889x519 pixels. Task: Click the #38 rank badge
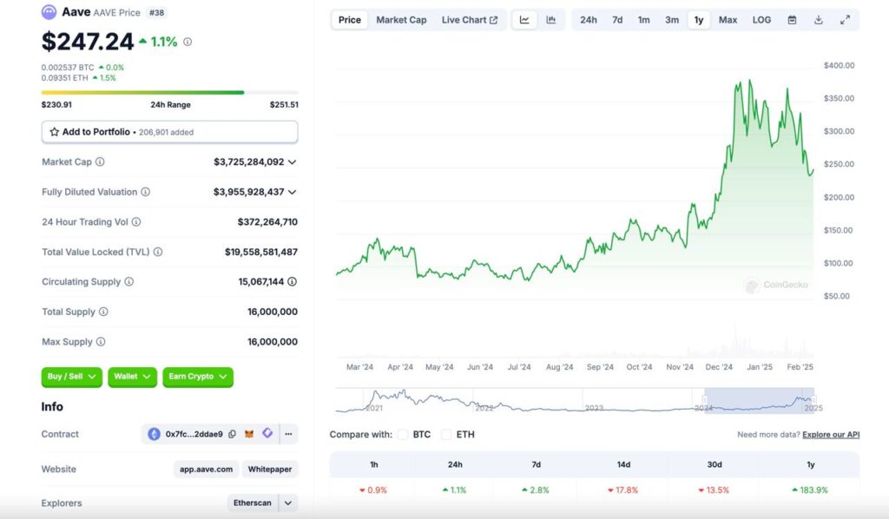156,12
